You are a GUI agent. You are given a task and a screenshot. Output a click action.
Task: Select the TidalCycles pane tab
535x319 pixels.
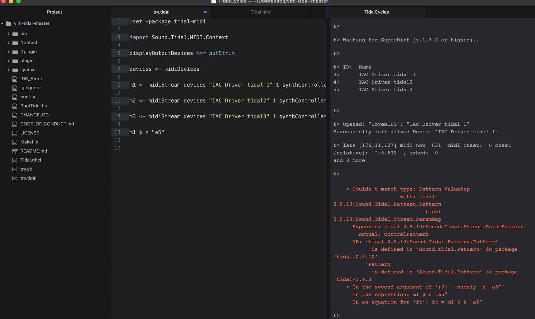(x=376, y=12)
